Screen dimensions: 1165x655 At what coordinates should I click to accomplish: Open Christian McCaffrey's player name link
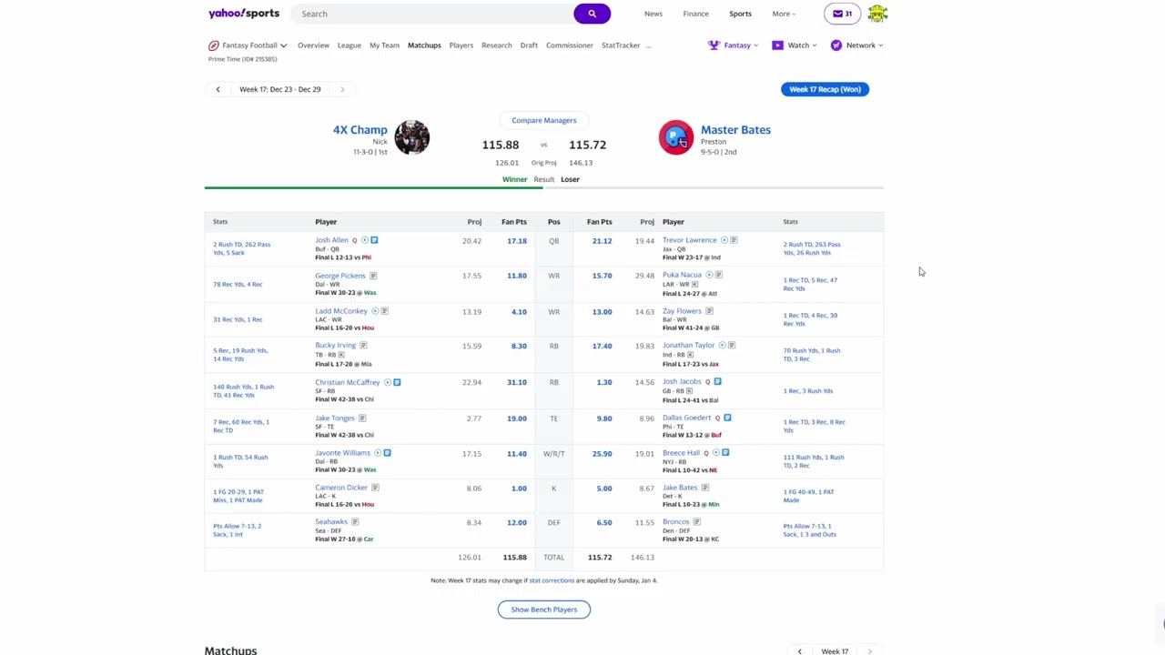click(x=348, y=382)
